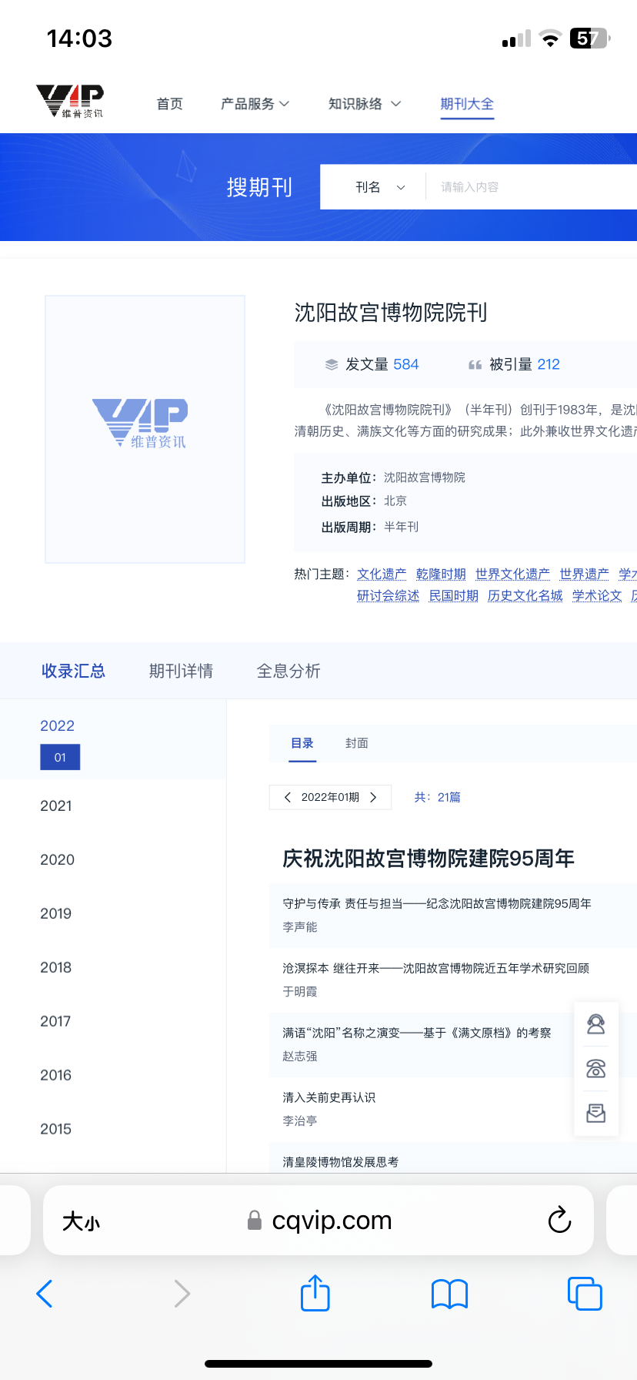
Task: Open the customer service headset icon
Action: 595,1024
